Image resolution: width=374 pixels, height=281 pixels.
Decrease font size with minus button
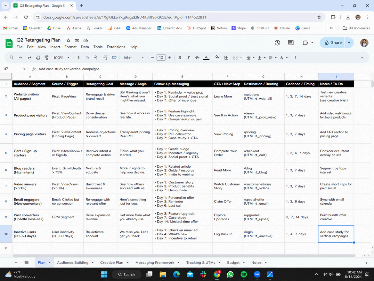(x=152, y=57)
